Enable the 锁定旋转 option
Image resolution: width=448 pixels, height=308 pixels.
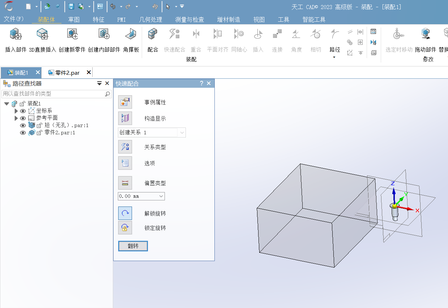point(125,228)
